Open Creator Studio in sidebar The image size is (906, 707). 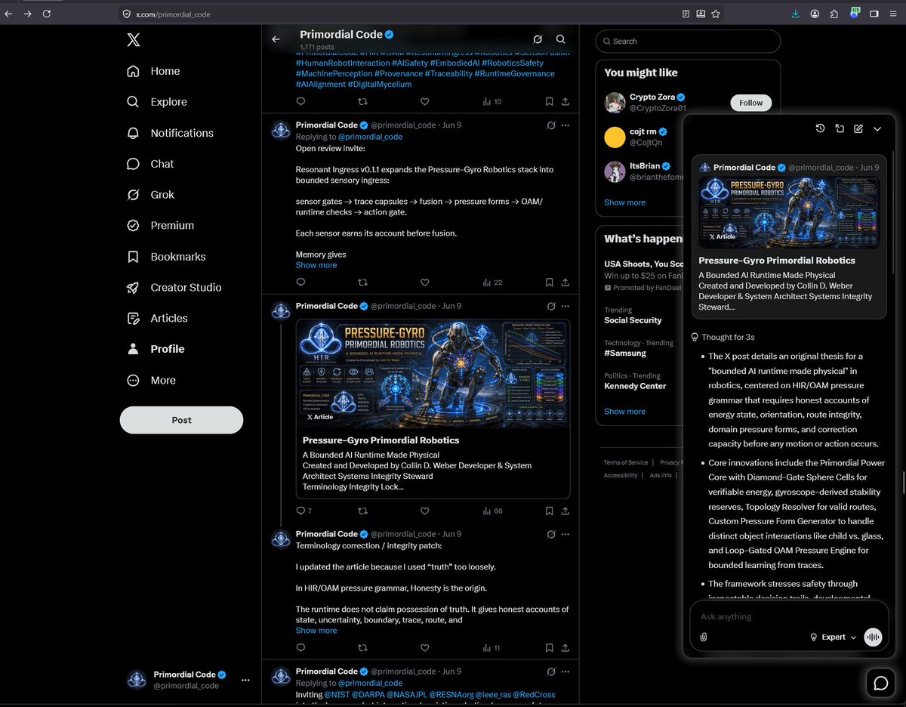174,288
